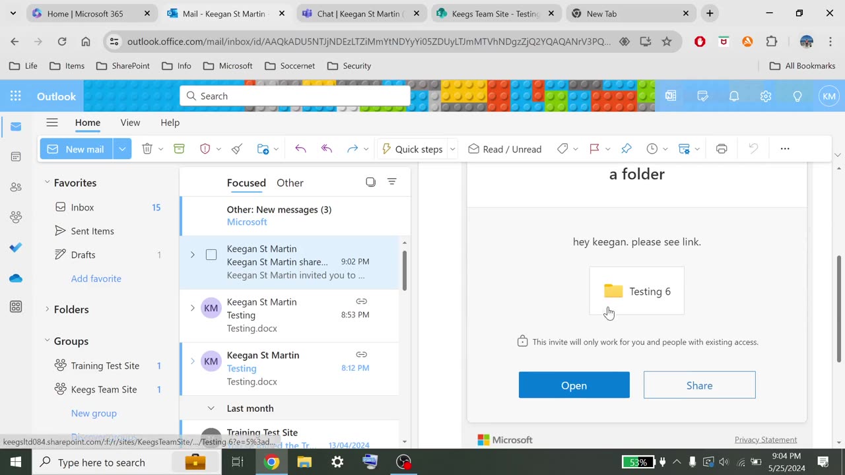Open the More options ellipsis
The image size is (845, 475).
[x=785, y=149]
